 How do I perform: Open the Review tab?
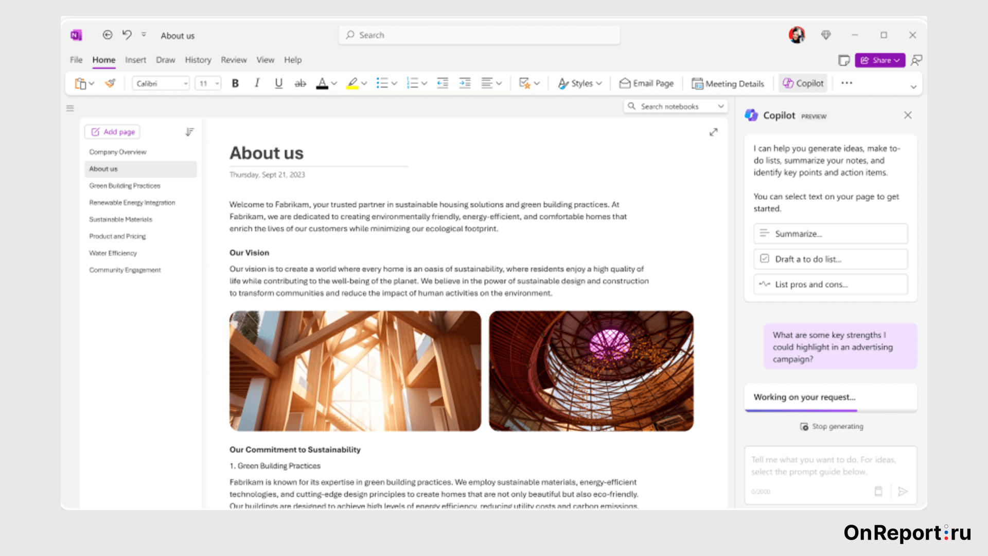point(234,60)
